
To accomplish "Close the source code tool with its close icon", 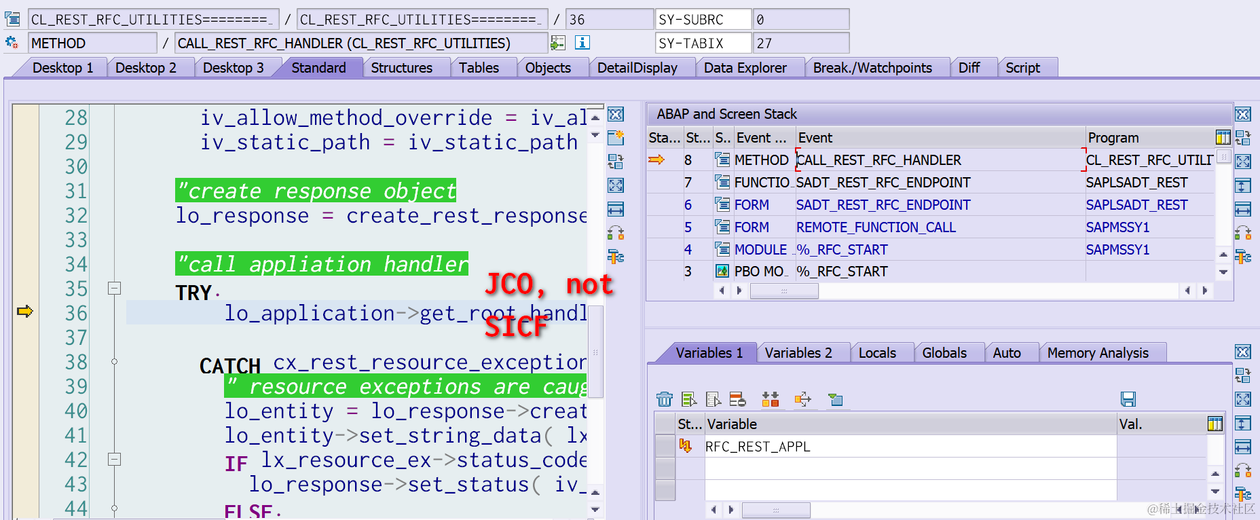I will point(616,114).
